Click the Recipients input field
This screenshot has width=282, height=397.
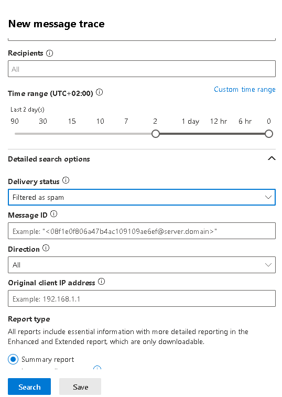[x=142, y=69]
